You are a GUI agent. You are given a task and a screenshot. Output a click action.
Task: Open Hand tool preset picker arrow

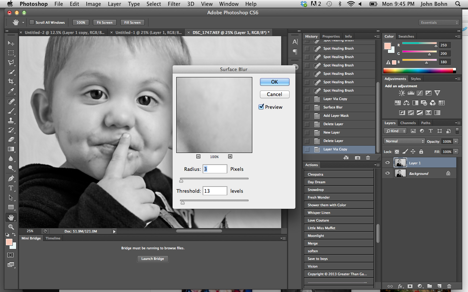click(23, 23)
